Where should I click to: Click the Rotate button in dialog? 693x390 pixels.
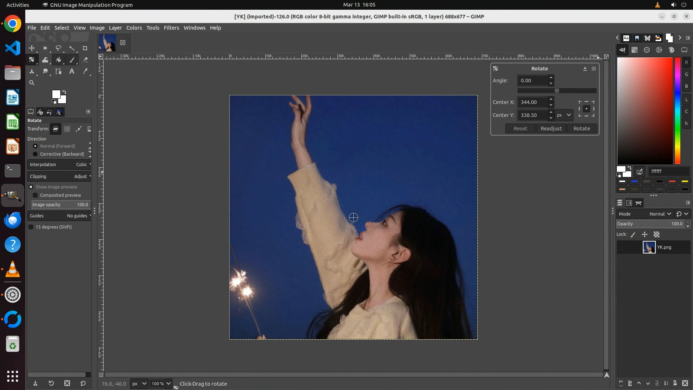click(581, 129)
